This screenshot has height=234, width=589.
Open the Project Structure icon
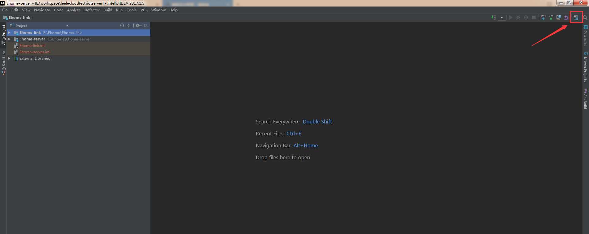pos(576,18)
